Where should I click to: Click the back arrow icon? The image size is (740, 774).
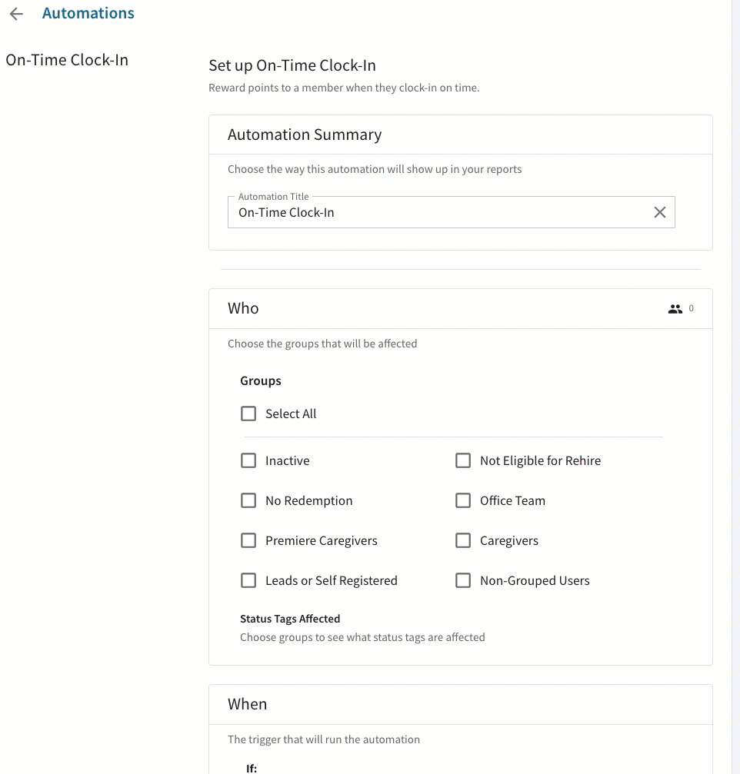pos(16,14)
